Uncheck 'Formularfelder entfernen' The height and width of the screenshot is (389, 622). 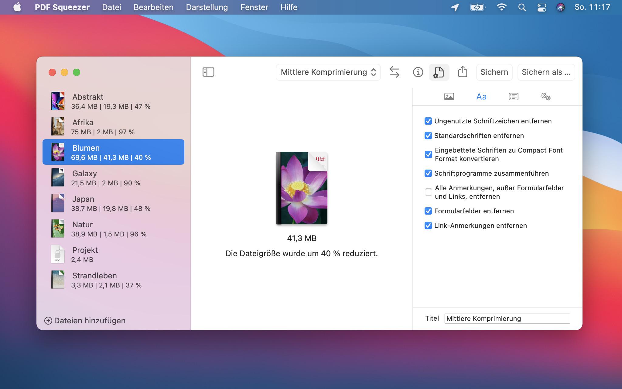point(428,211)
